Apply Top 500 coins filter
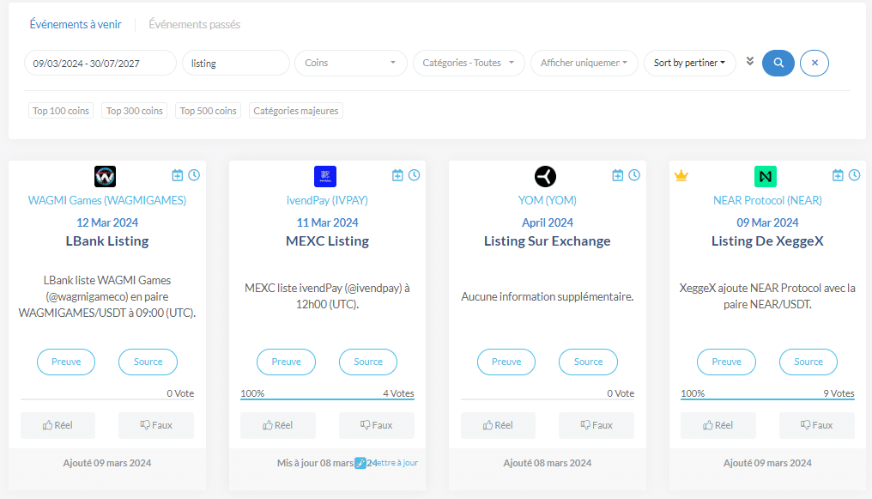Image resolution: width=872 pixels, height=499 pixels. coord(208,111)
